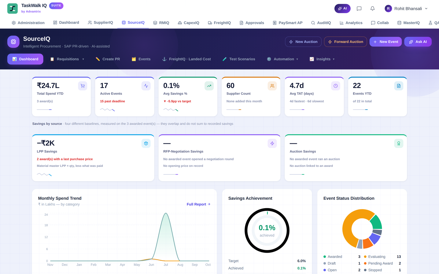This screenshot has width=439, height=274.
Task: Click the Test Scenarios test tube icon
Action: (x=224, y=59)
